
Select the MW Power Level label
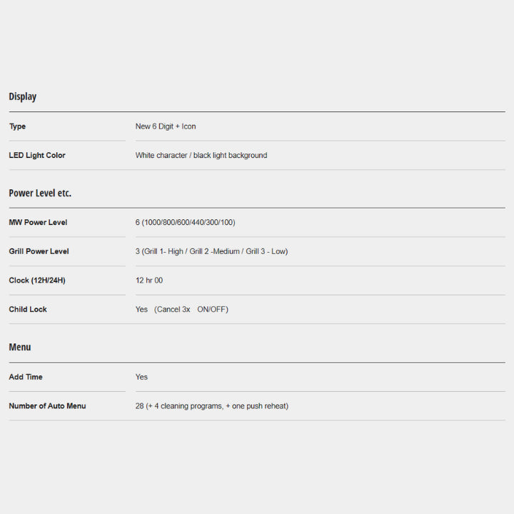coord(38,223)
